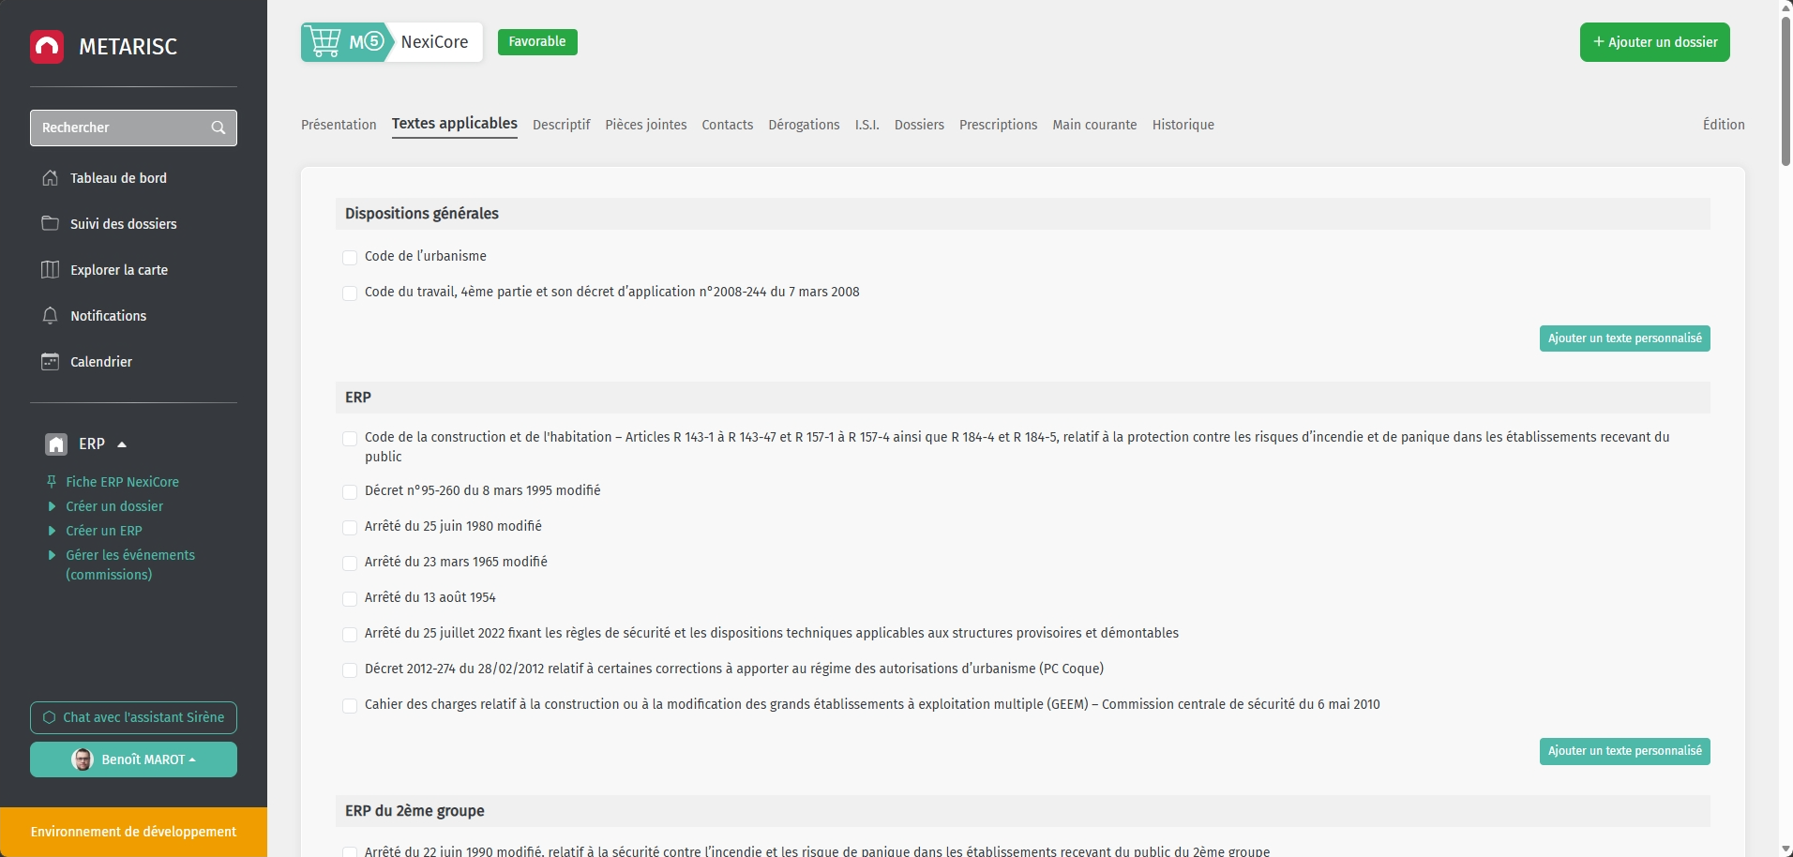
Task: Click Créer un ERP sidebar link
Action: 104,531
